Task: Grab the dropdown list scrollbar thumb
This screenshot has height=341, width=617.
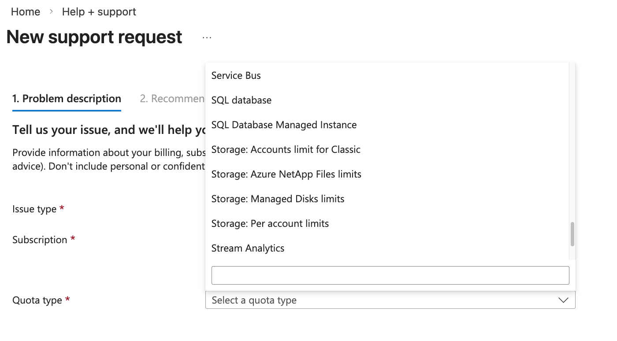Action: [572, 234]
